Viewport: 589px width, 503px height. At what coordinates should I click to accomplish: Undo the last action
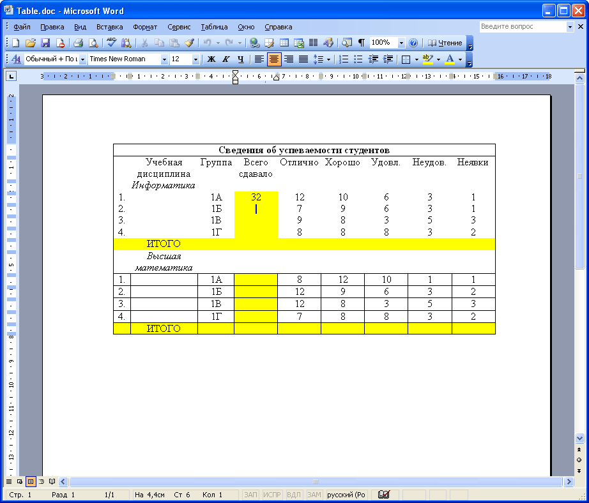coord(208,43)
